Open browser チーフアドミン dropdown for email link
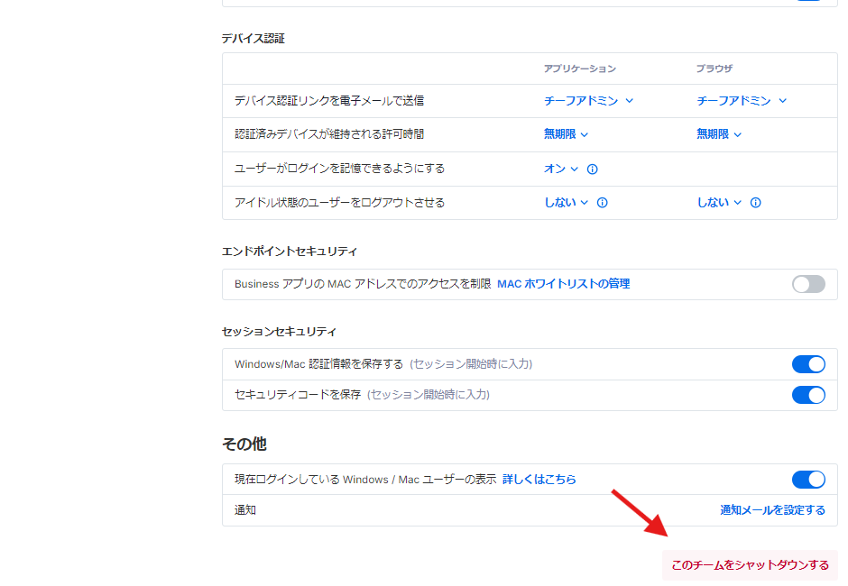The image size is (848, 586). pyautogui.click(x=742, y=101)
